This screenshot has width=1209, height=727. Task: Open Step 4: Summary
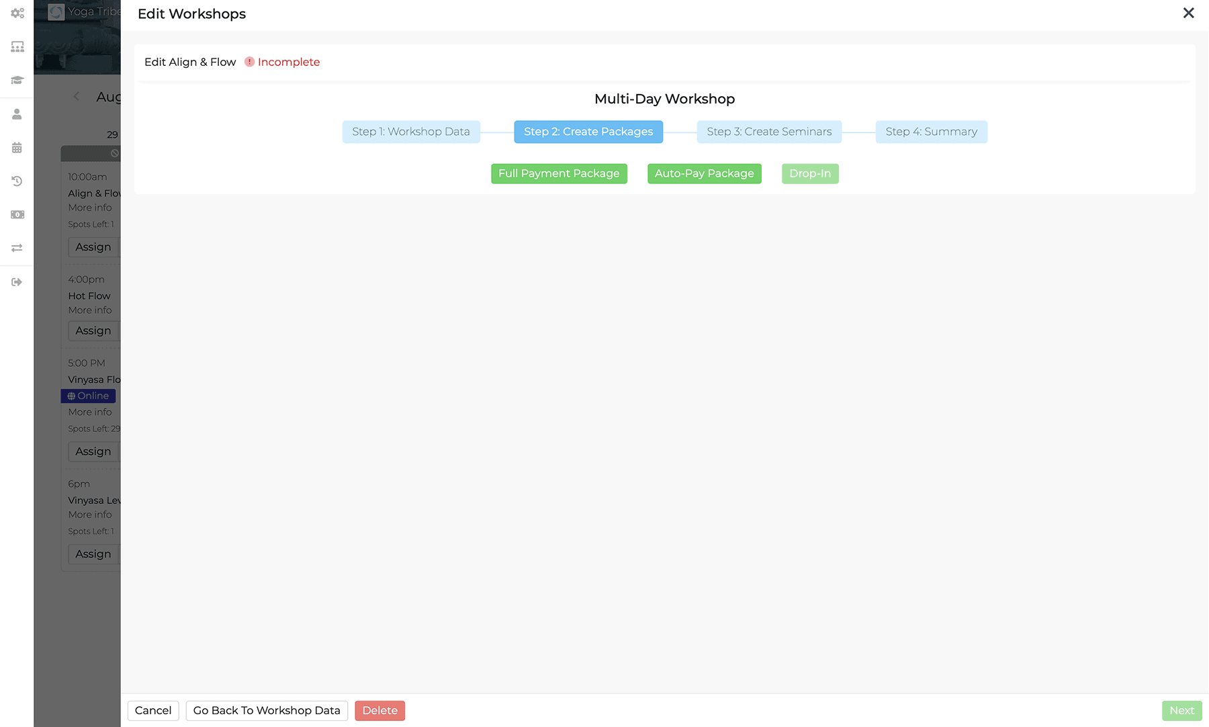[x=932, y=132]
